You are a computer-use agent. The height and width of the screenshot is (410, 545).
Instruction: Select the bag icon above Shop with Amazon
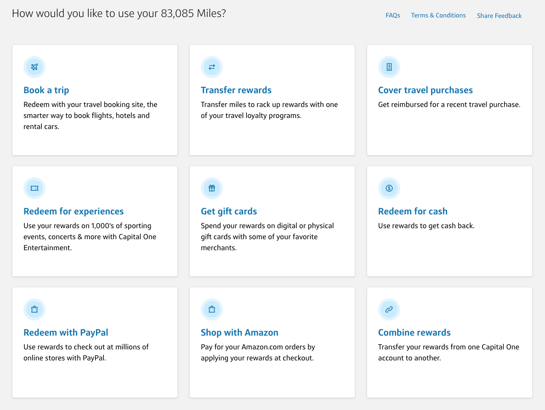(x=212, y=309)
